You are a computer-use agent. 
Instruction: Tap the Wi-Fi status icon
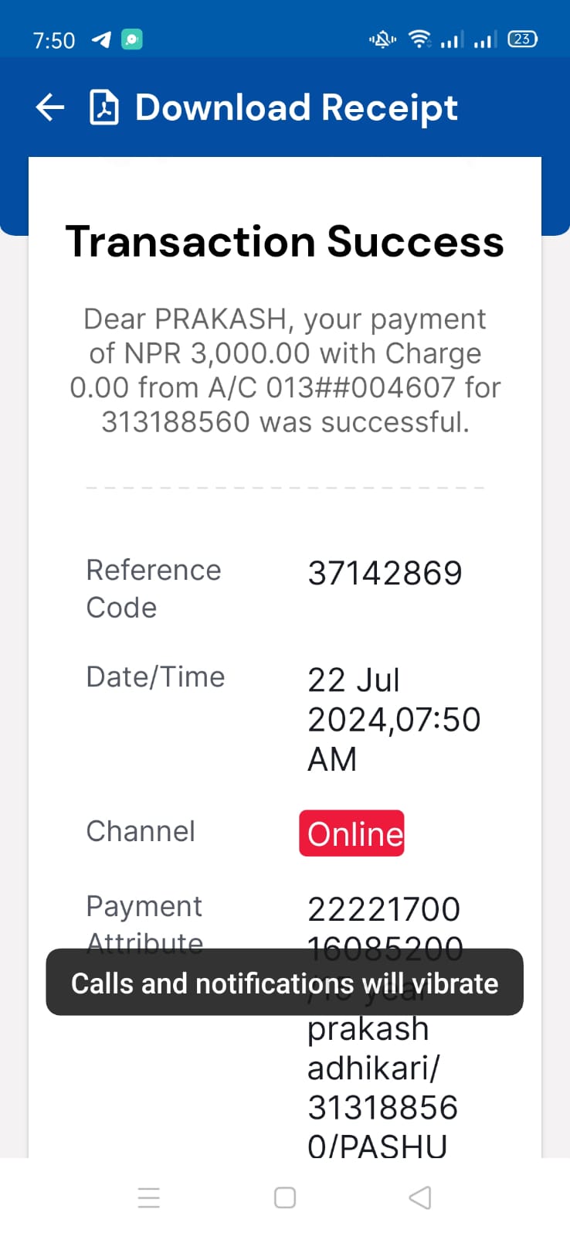[420, 39]
